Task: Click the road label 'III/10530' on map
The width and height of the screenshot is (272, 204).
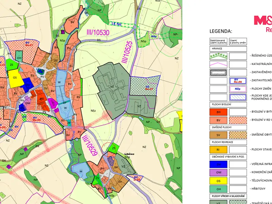Action: (98, 33)
